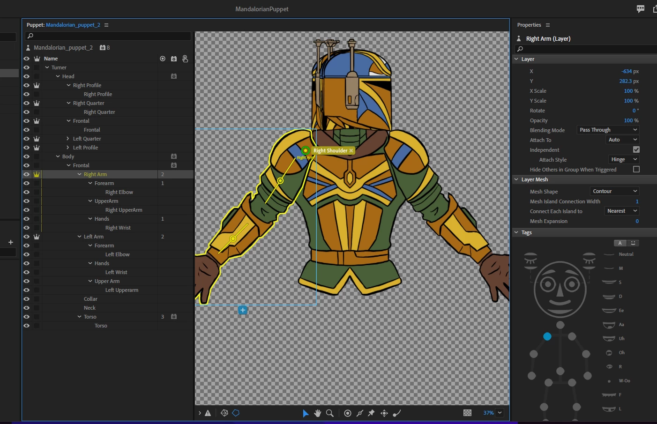Remove the Right Shoulder tag with X
The image size is (657, 424).
point(351,151)
